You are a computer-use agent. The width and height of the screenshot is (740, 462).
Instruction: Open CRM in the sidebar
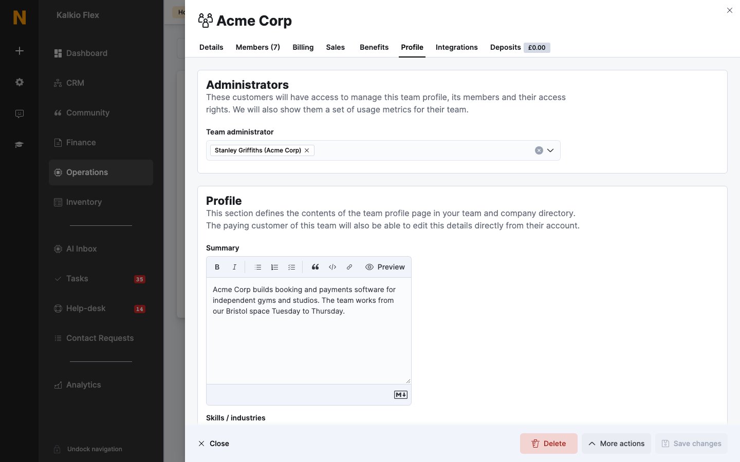tap(101, 83)
